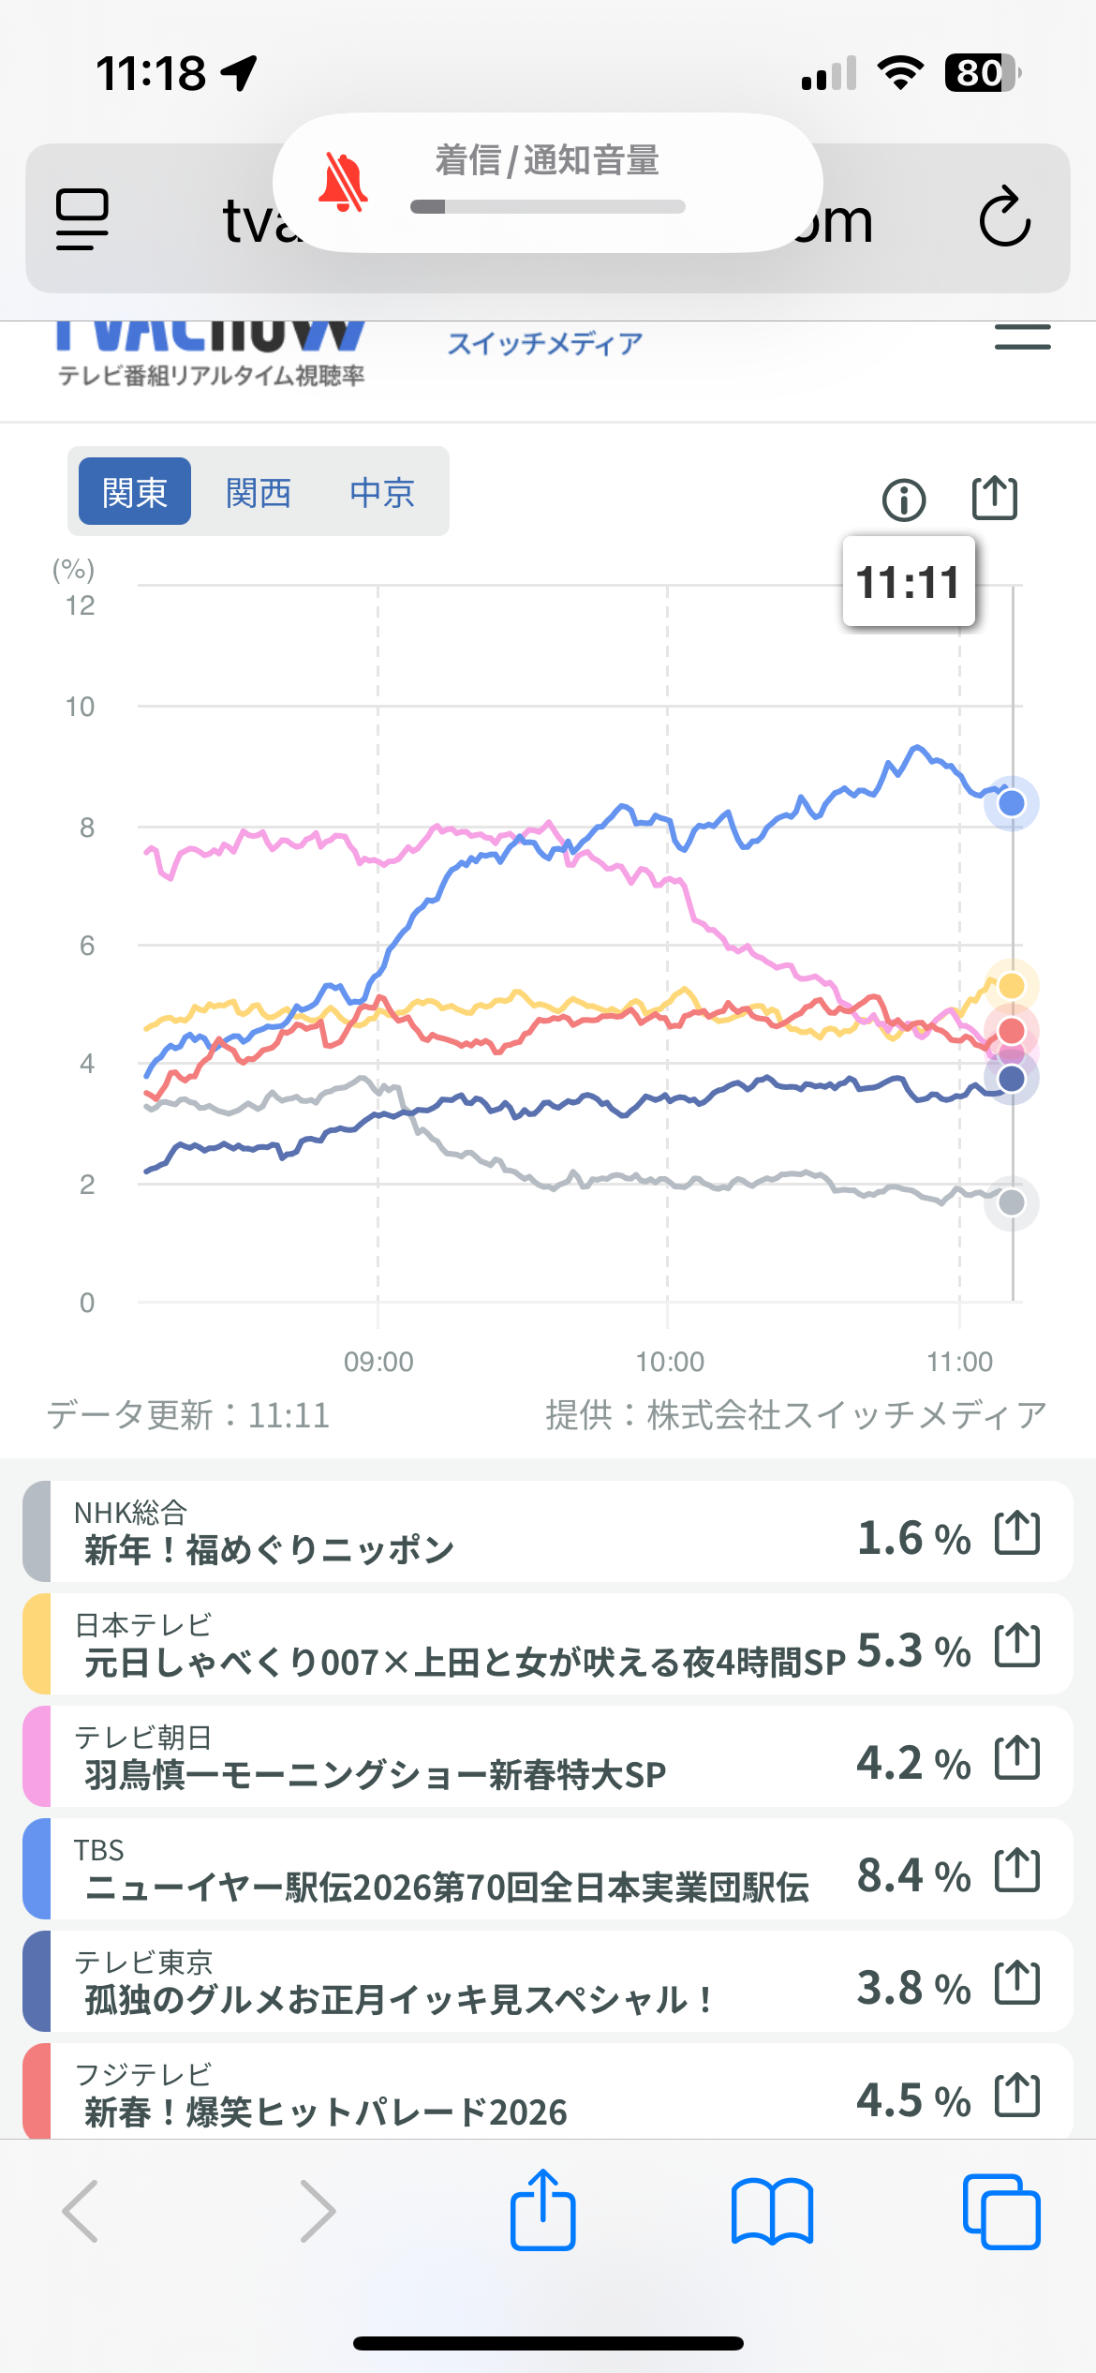Open Safari tabs overview icon

(1000, 2212)
